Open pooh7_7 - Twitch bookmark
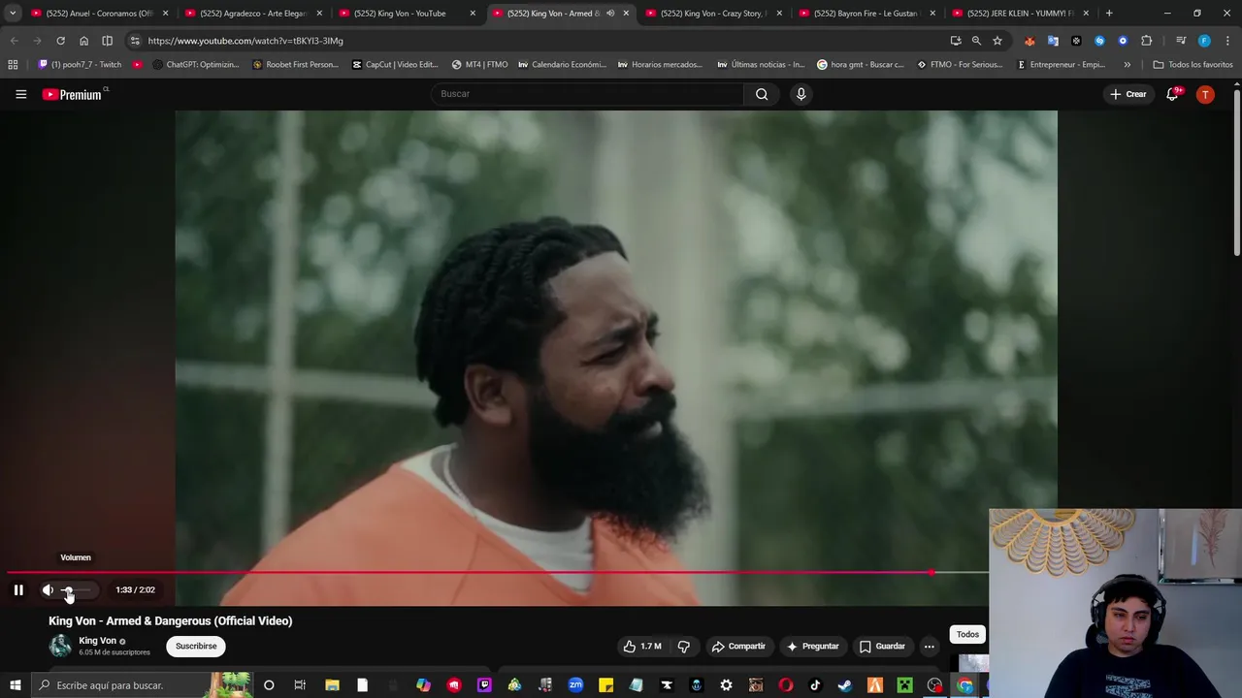1242x698 pixels. click(x=80, y=65)
